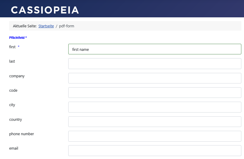Click the country text box
Image resolution: width=244 pixels, height=159 pixels.
(x=155, y=122)
